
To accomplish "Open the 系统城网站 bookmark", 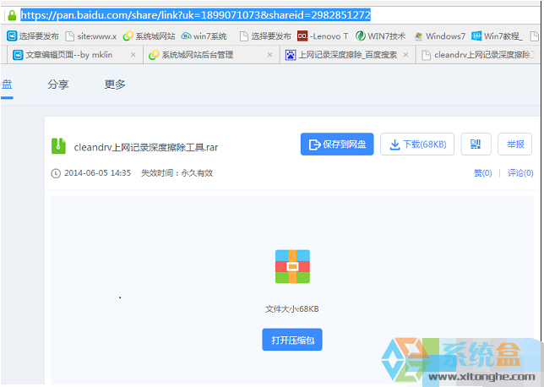I will (150, 36).
